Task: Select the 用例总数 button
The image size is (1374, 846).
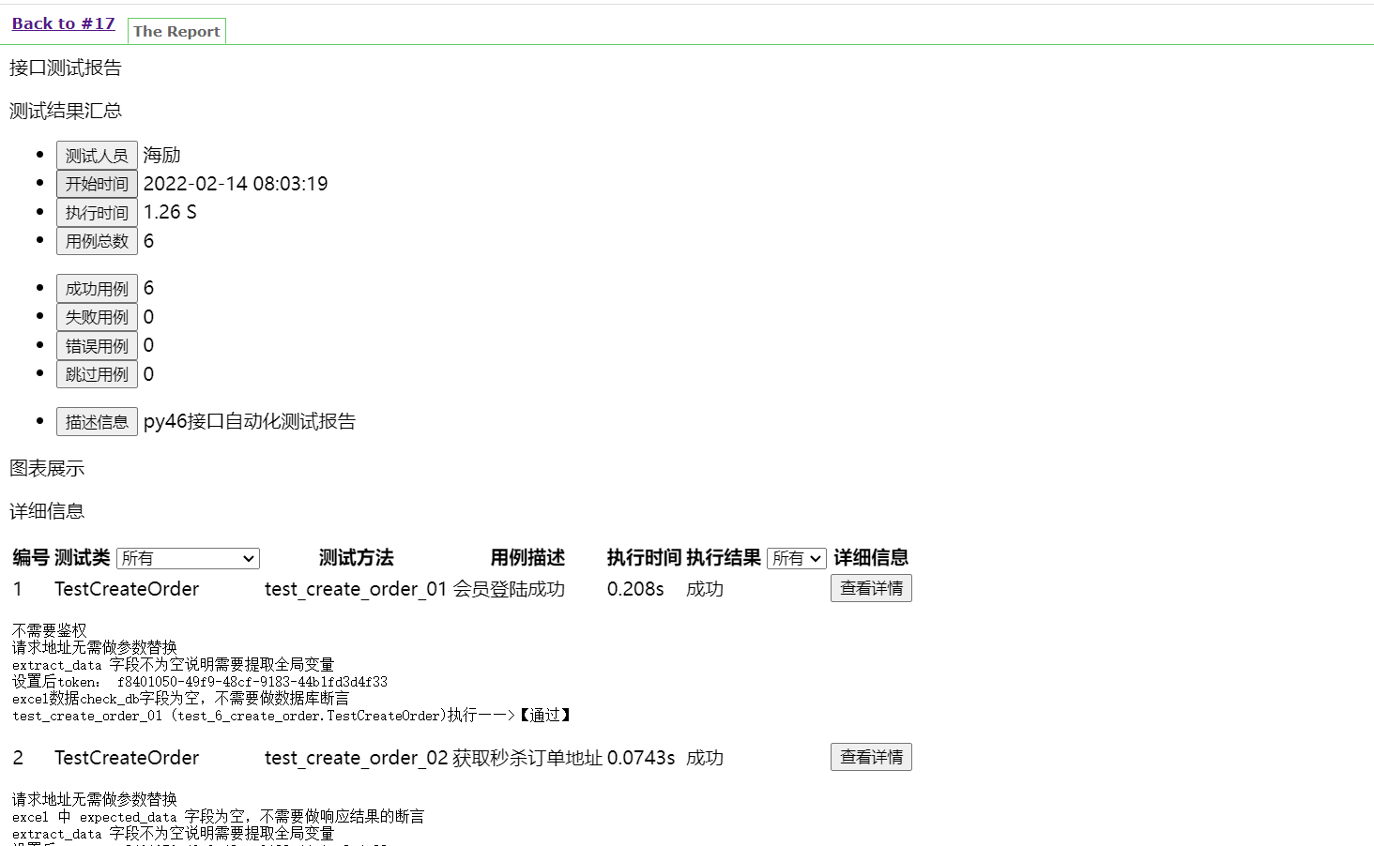Action: coord(97,241)
